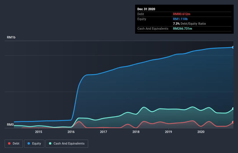Viewport: 238px width, 153px height.
Task: Click the blue Equity legend dot
Action: click(x=29, y=143)
